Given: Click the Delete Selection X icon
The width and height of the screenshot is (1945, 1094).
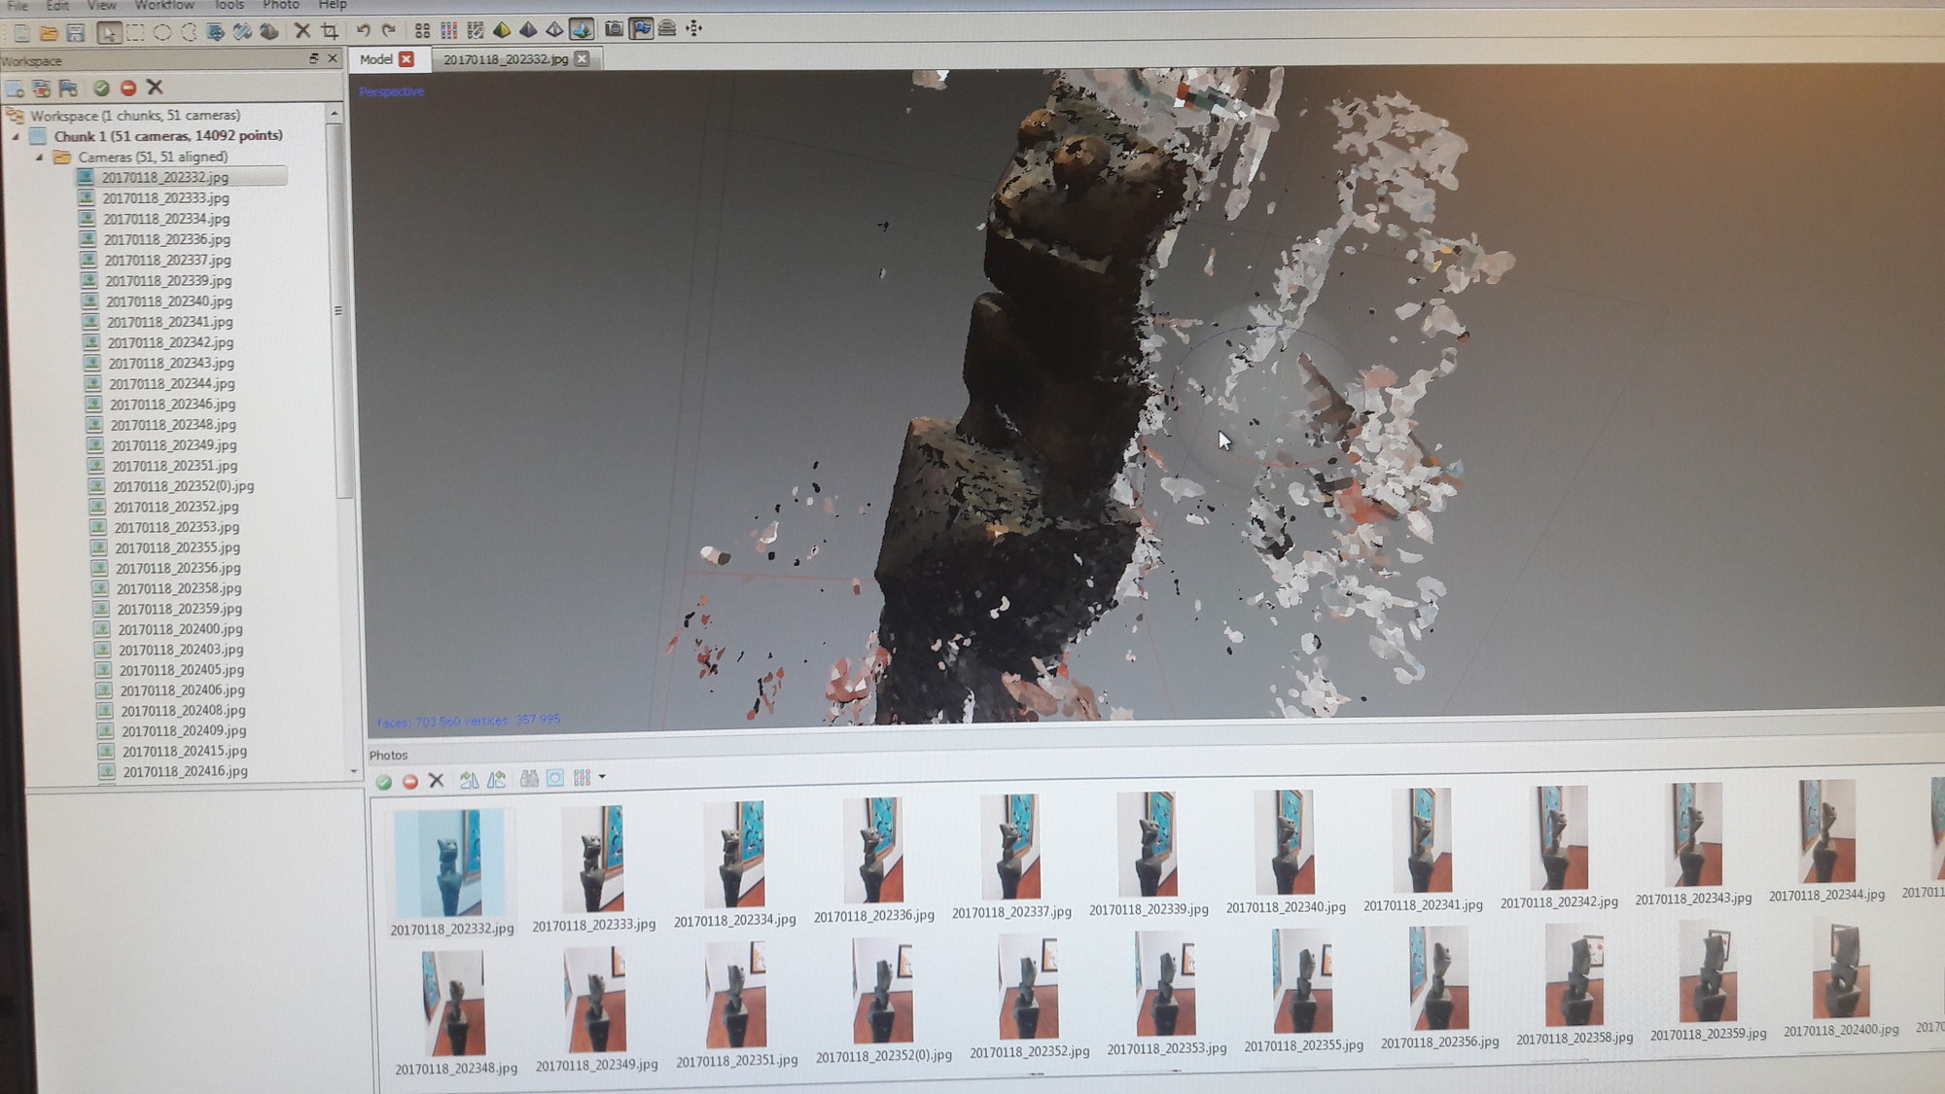Looking at the screenshot, I should coord(302,31).
